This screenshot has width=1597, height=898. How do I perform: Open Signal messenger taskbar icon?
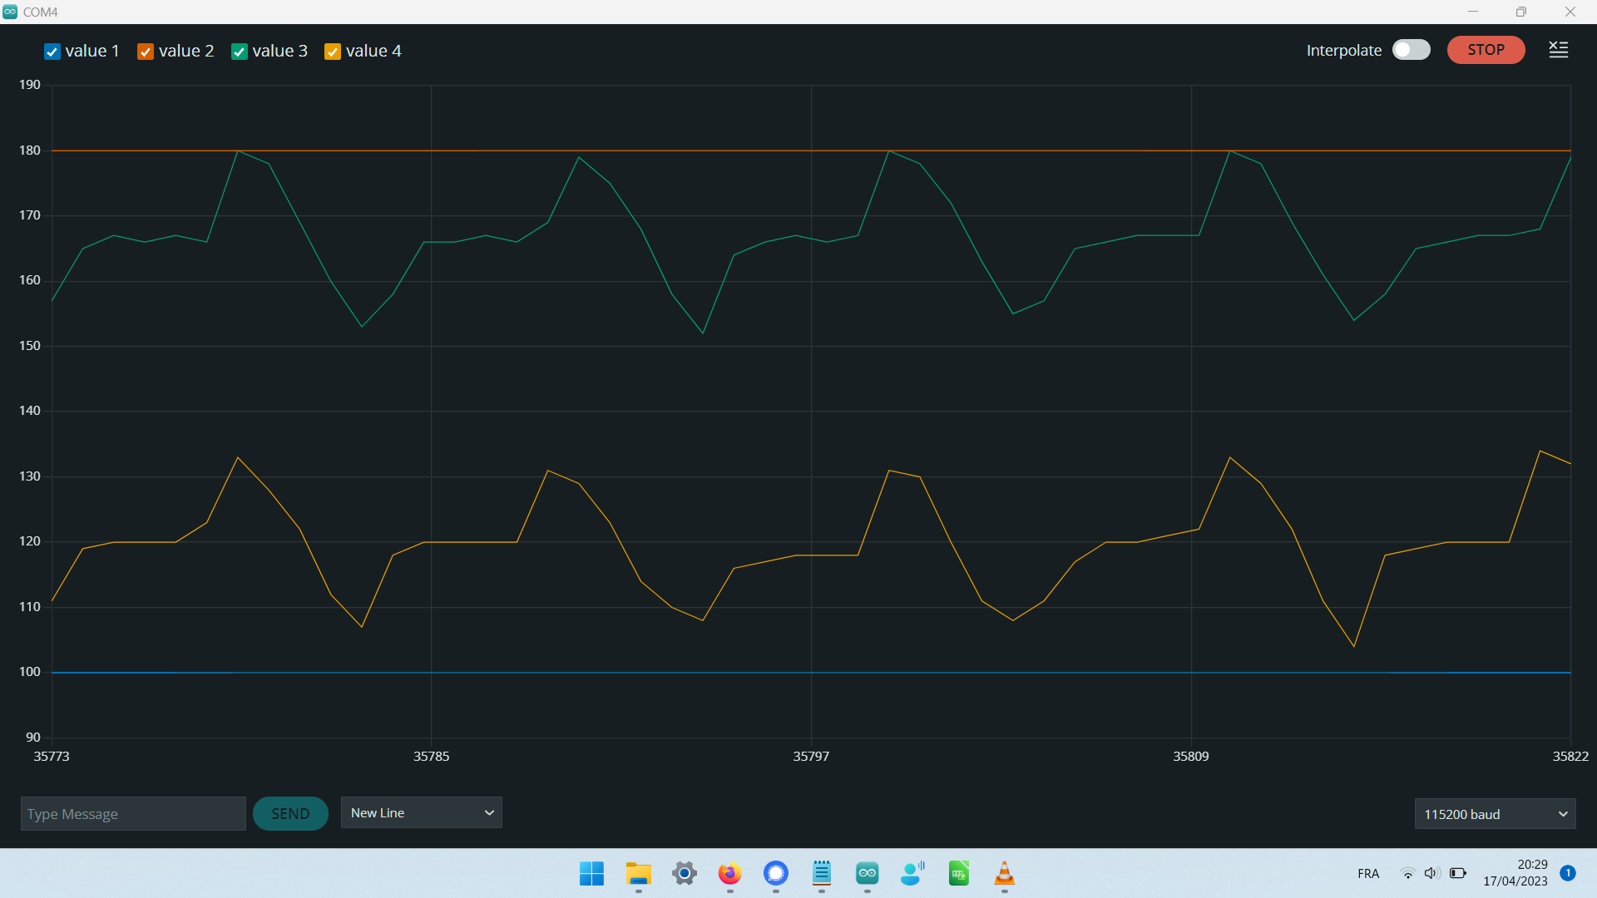point(775,873)
